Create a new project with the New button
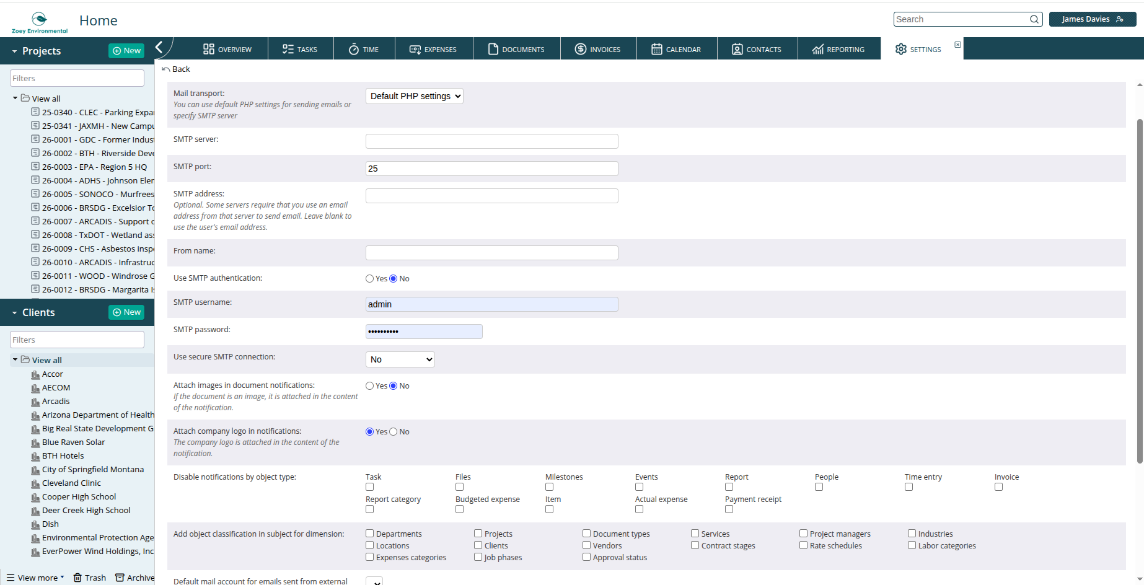The width and height of the screenshot is (1144, 585). point(126,51)
